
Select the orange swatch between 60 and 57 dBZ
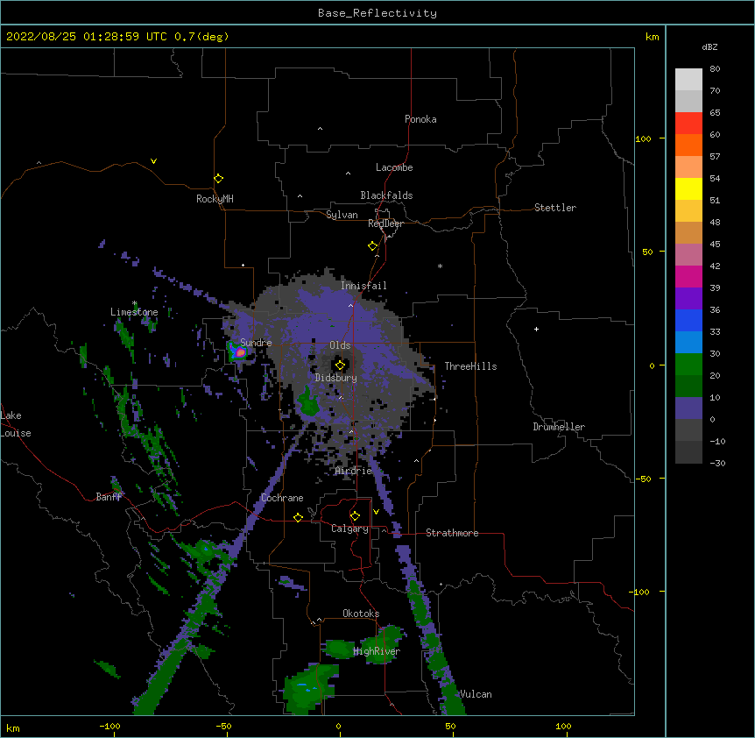coord(688,145)
